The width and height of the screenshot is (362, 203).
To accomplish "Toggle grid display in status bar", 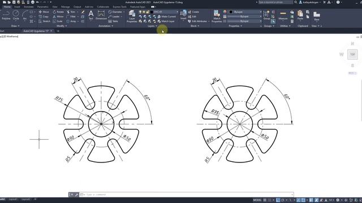I will coord(265,200).
